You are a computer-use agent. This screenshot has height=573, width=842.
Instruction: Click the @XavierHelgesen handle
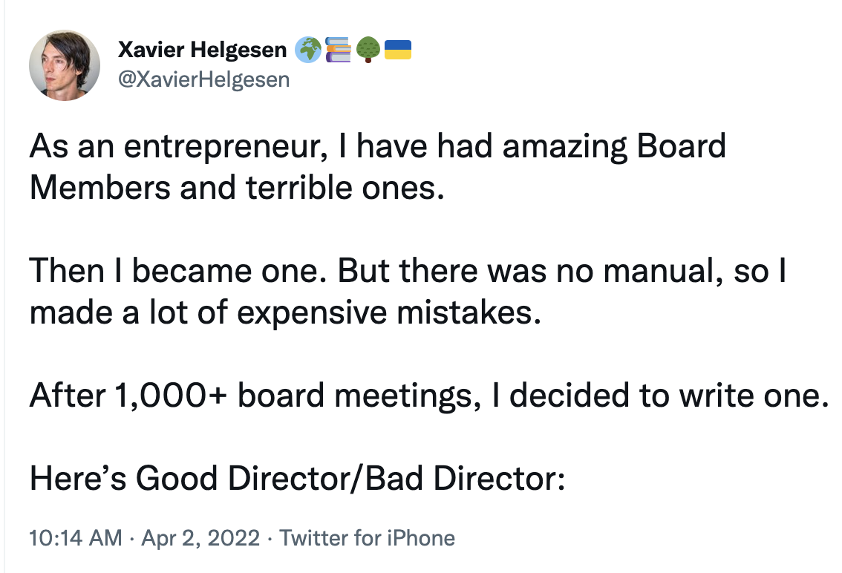pyautogui.click(x=203, y=79)
